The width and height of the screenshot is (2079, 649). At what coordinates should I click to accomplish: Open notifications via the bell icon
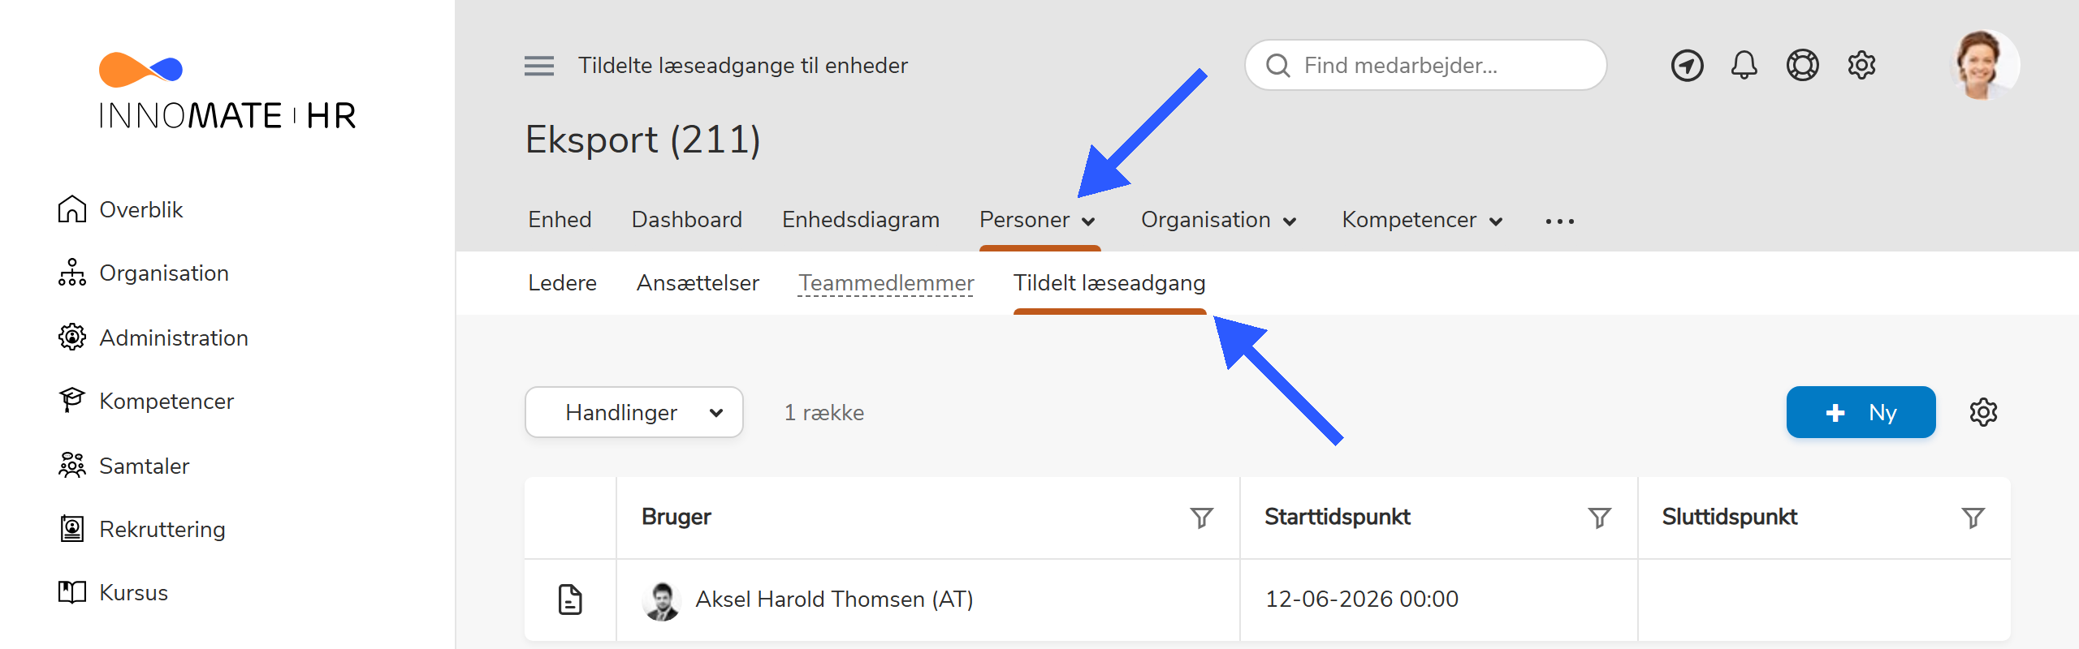point(1744,65)
